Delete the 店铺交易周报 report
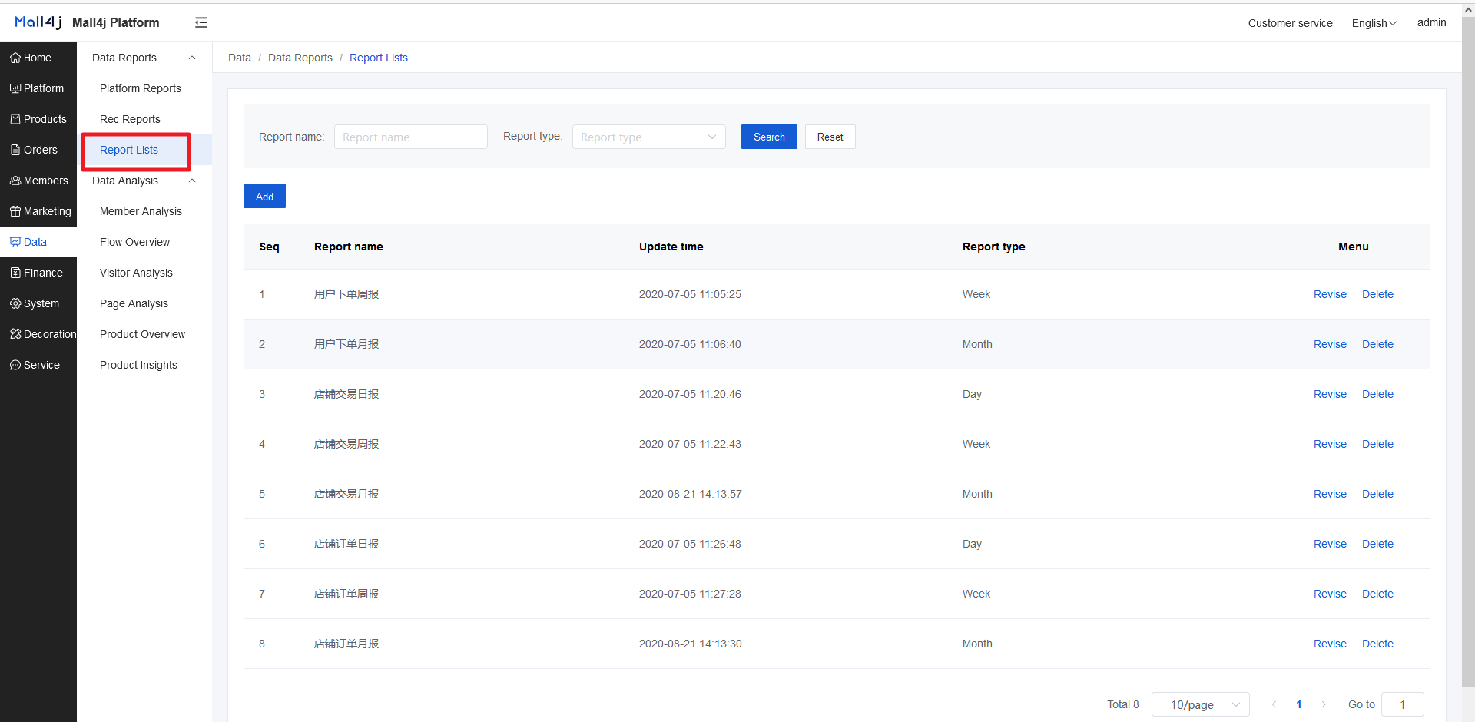 pyautogui.click(x=1377, y=444)
